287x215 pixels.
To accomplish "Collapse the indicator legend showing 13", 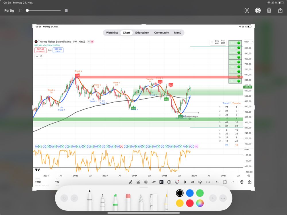I will [x=39, y=56].
